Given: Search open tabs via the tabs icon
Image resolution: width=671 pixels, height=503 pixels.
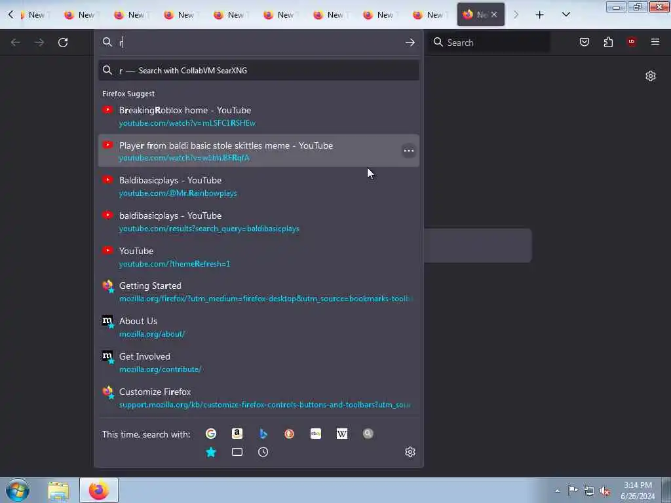Looking at the screenshot, I should pos(237,452).
